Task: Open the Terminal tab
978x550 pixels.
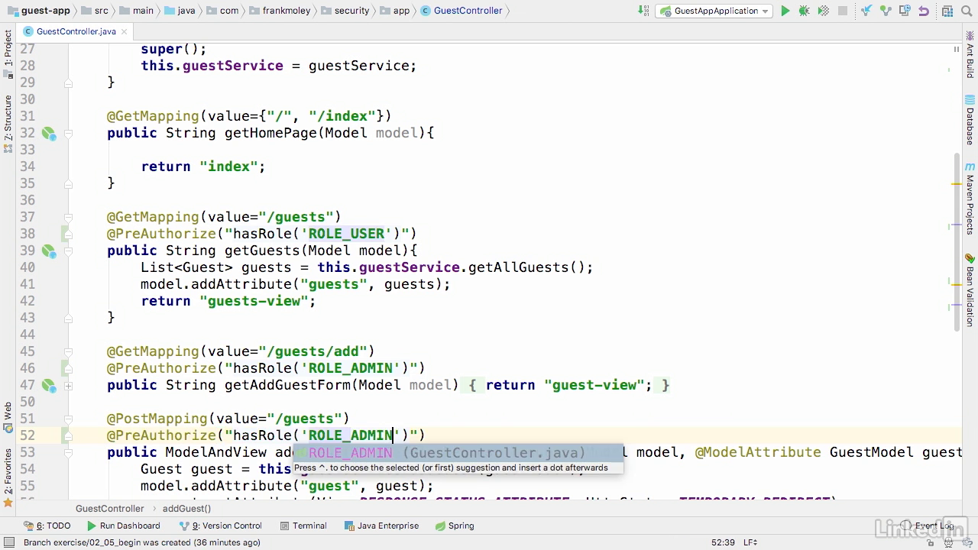Action: click(303, 526)
